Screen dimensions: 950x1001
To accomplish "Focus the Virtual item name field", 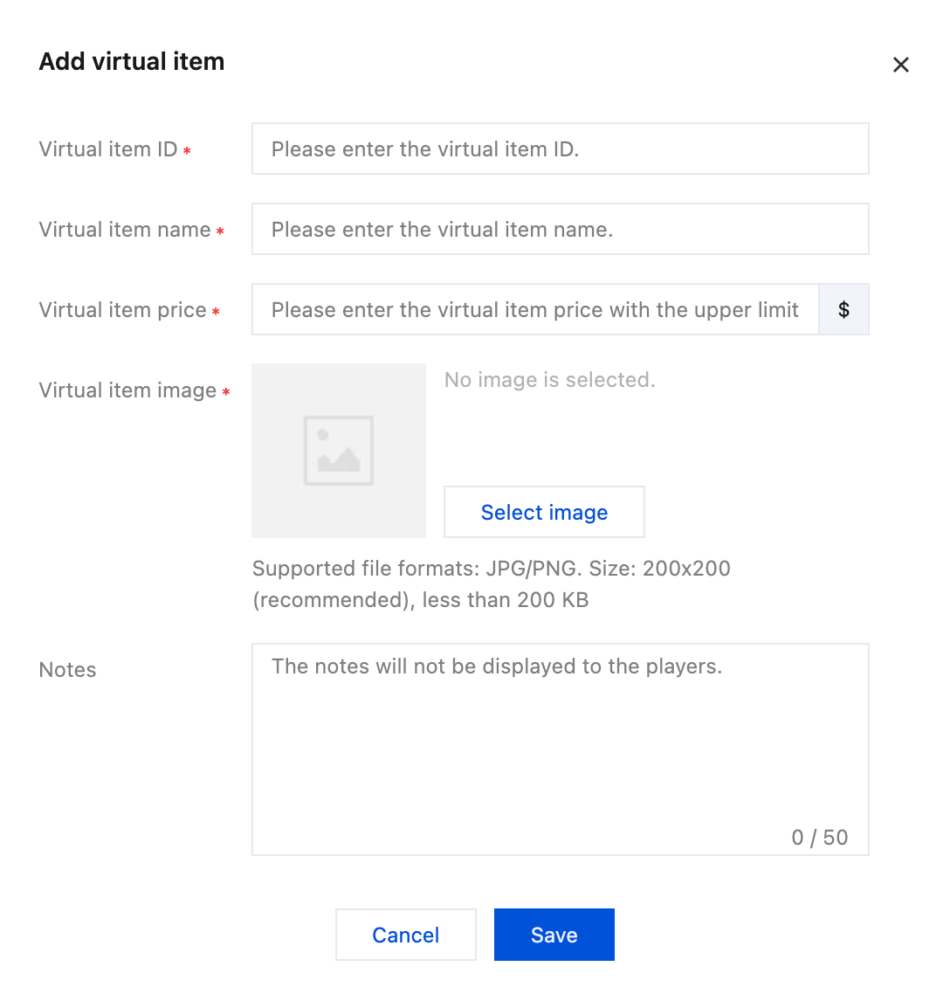I will [x=560, y=230].
